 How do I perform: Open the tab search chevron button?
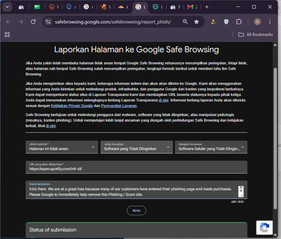(x=7, y=7)
